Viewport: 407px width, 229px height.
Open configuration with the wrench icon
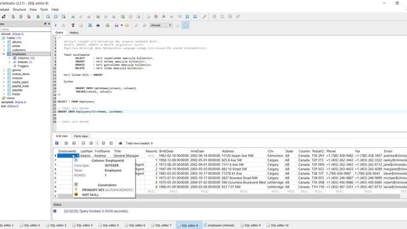tap(205, 17)
